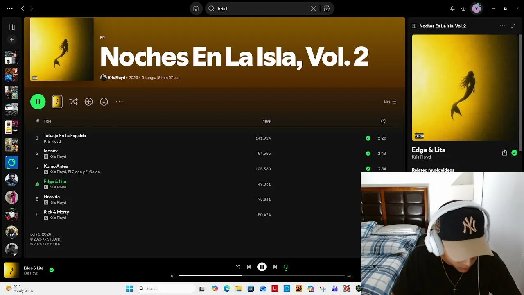Toggle the saved checkmark for Komo Antes

pyautogui.click(x=368, y=168)
